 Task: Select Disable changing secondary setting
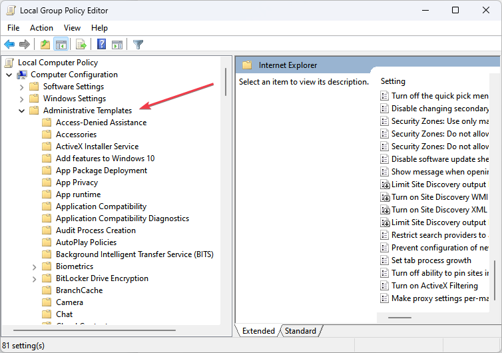click(x=439, y=109)
